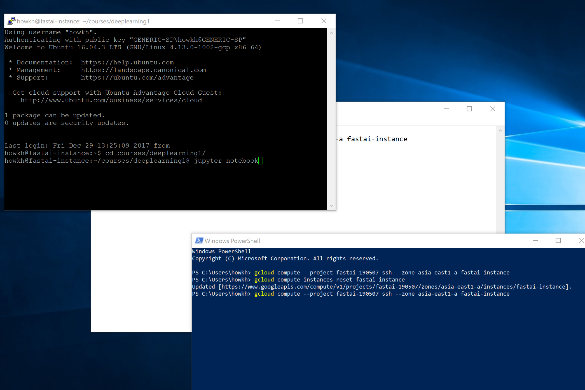Click the green cursor after jupyter notebook

tap(261, 161)
